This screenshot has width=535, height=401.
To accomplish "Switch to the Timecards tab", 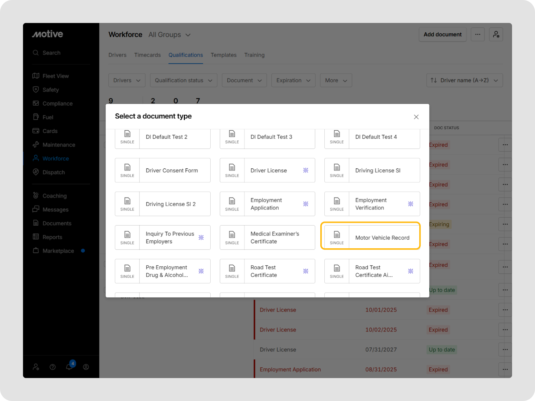I will 147,55.
